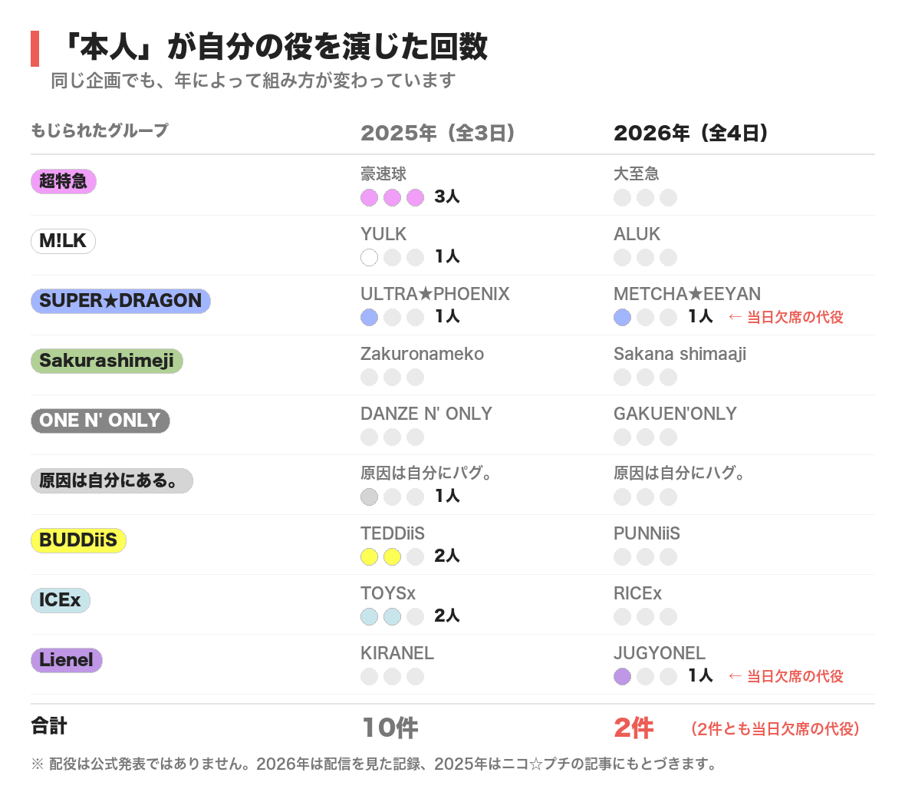
Task: Click the first pink dot under 豪速球
Action: (x=370, y=197)
